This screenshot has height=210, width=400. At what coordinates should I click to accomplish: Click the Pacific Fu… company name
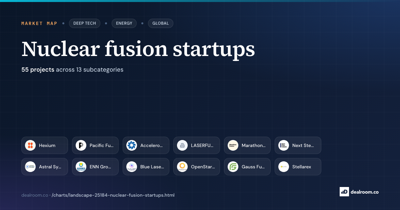click(x=102, y=145)
